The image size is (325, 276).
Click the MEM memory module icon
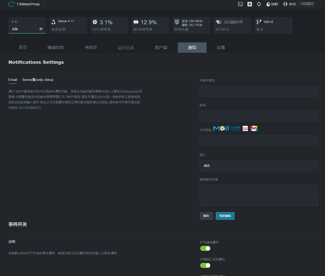pos(136,22)
